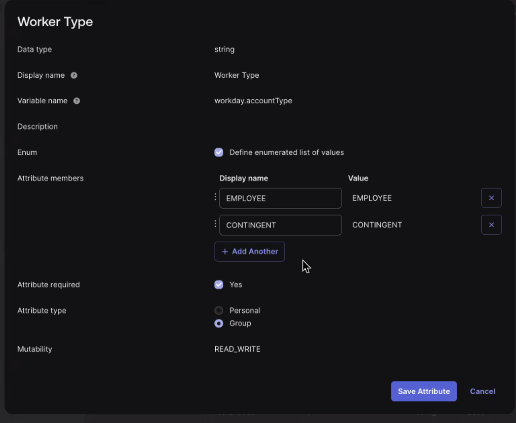Remove the CONTINGENT attribute member

(491, 225)
